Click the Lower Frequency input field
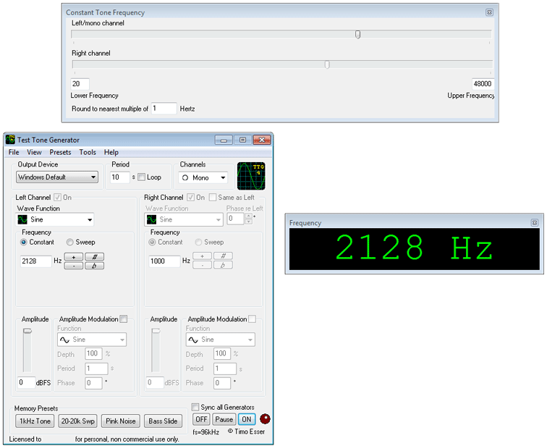The image size is (547, 446). point(80,84)
